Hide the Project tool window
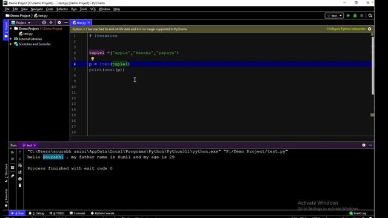388x218 pixels. click(66, 22)
